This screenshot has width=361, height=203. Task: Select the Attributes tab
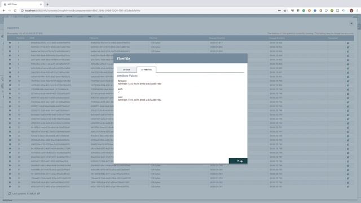pos(147,69)
